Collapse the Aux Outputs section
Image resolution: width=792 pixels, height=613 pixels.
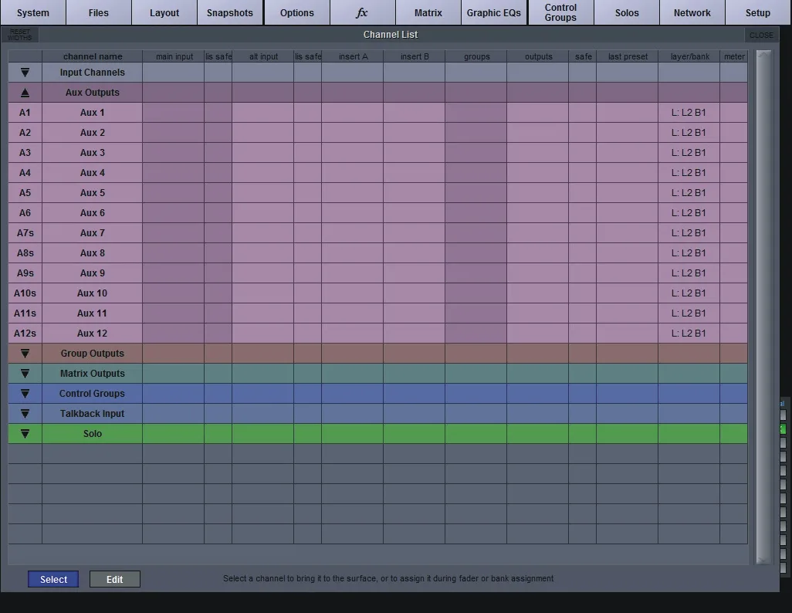(25, 93)
